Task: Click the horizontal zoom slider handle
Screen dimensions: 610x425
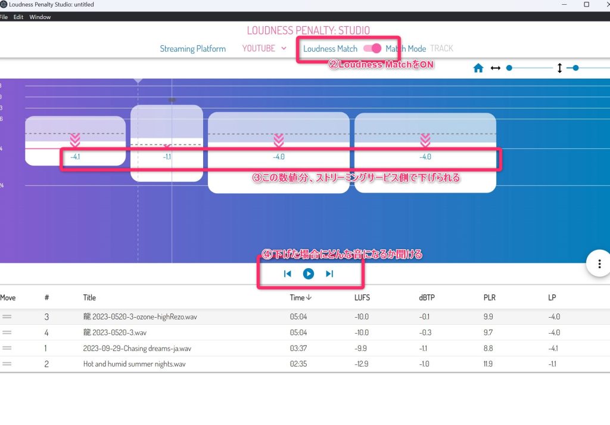Action: (x=509, y=69)
